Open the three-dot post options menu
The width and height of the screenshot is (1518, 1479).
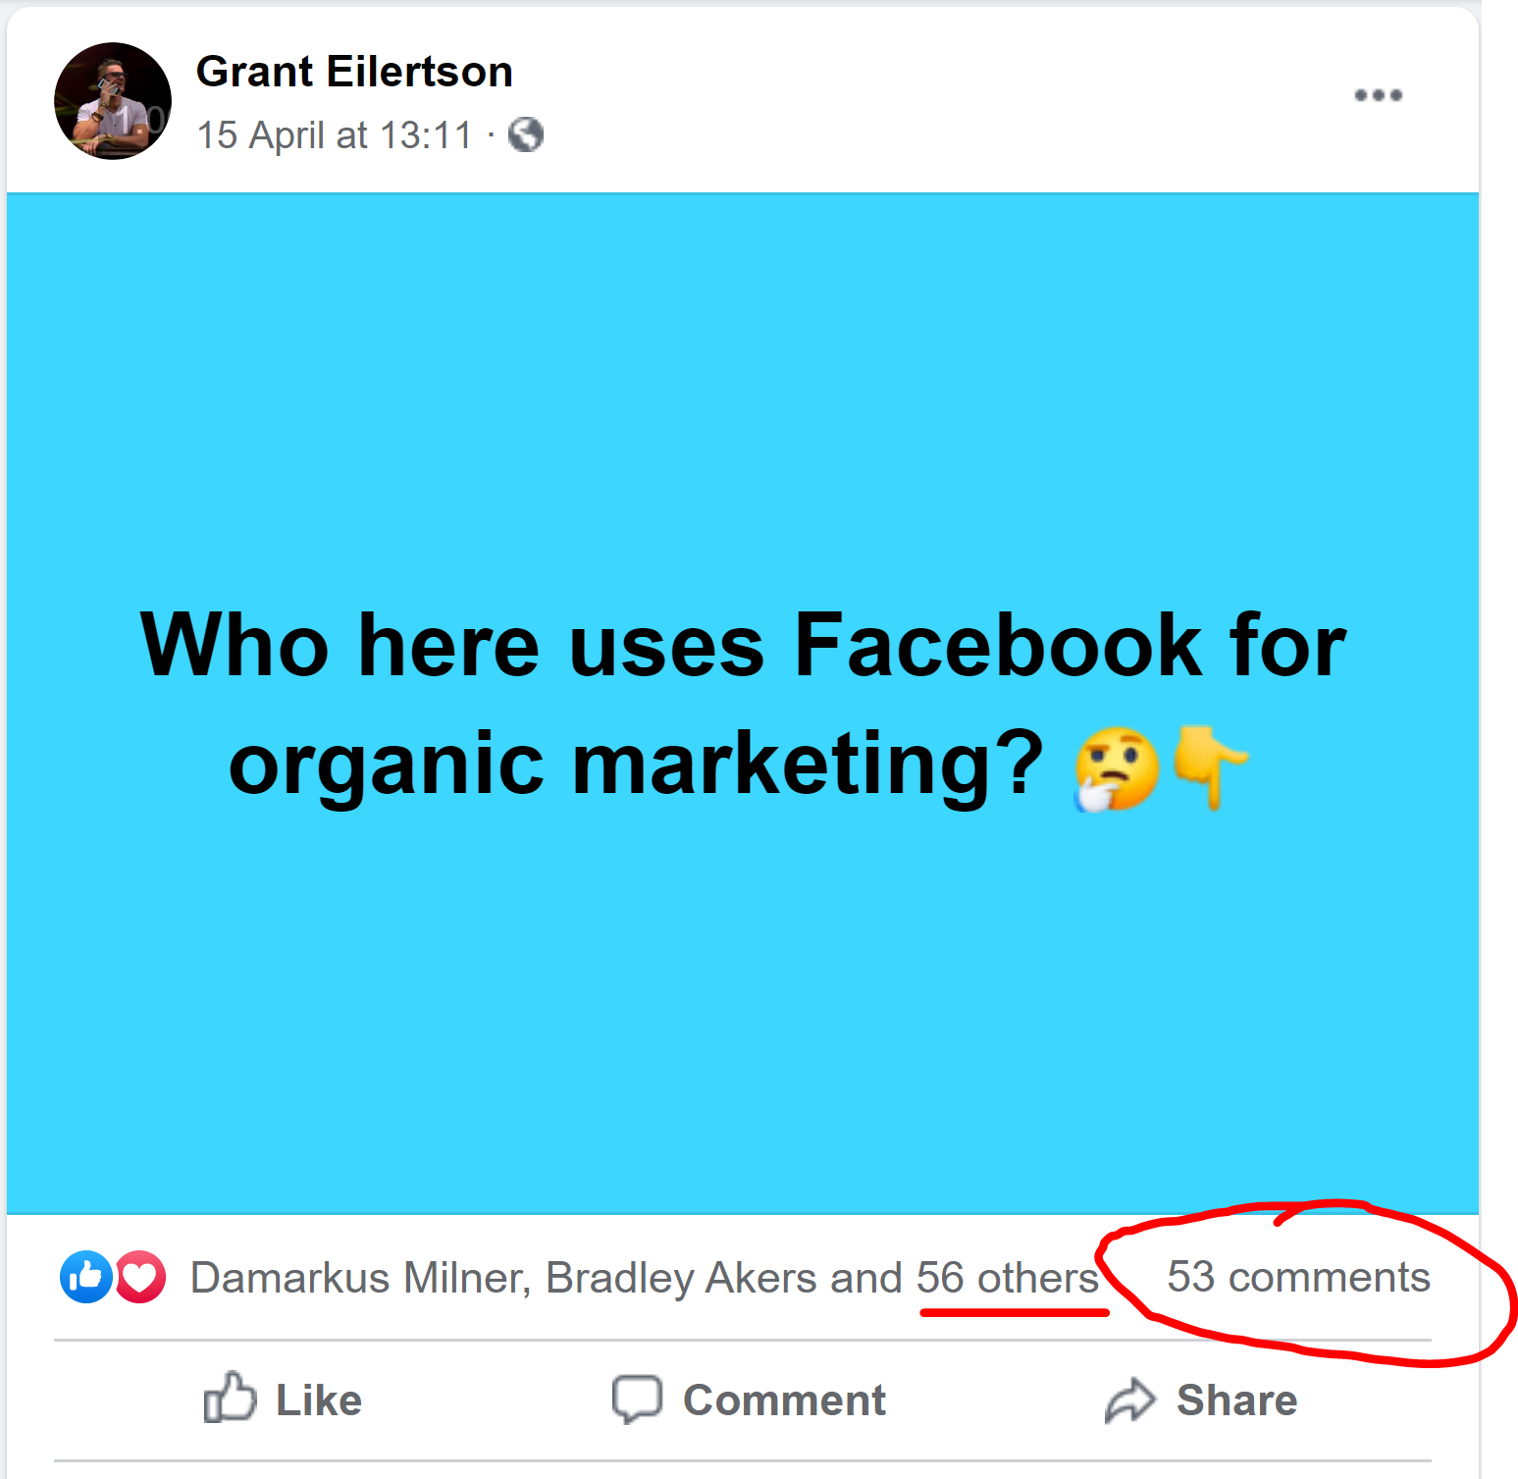1378,95
